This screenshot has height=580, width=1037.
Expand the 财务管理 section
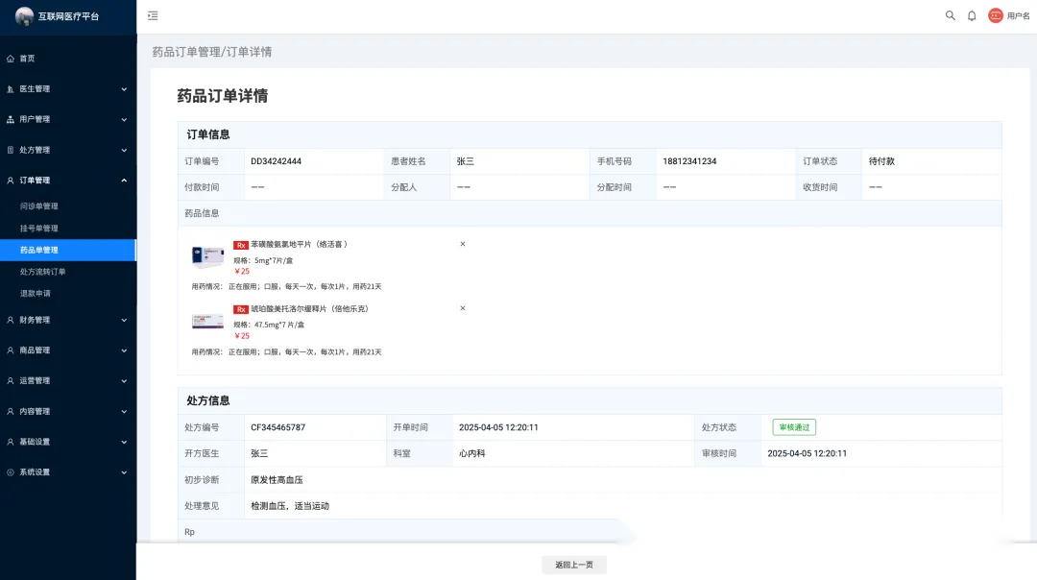coord(67,320)
